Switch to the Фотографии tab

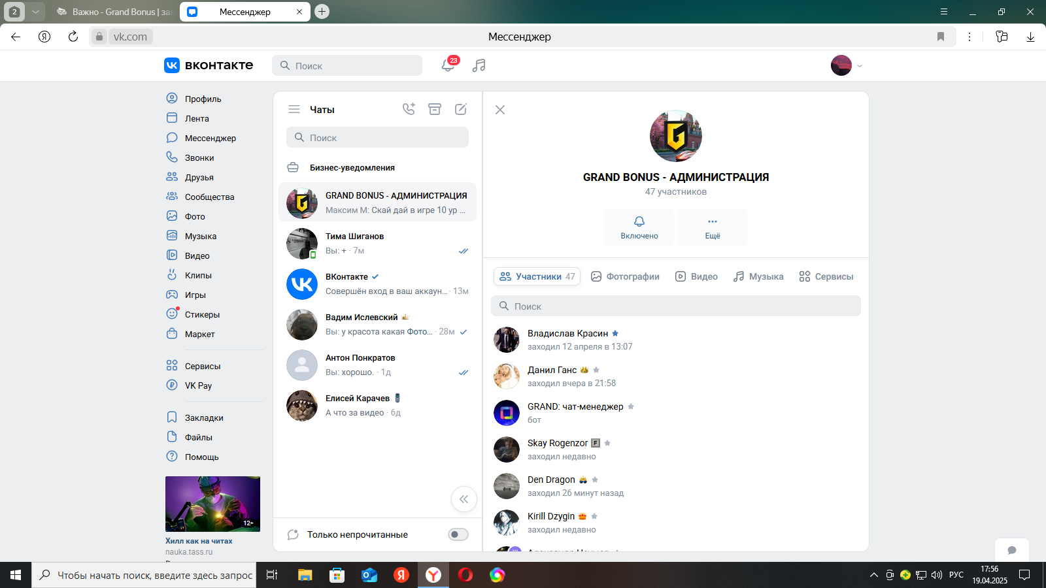[x=625, y=276]
